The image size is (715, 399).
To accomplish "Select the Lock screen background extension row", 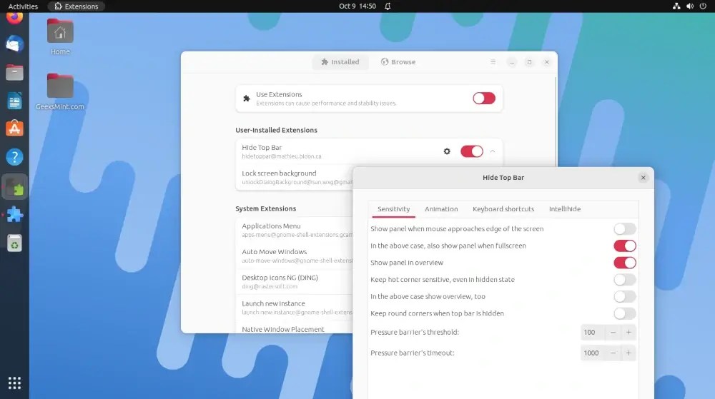I will click(x=294, y=177).
